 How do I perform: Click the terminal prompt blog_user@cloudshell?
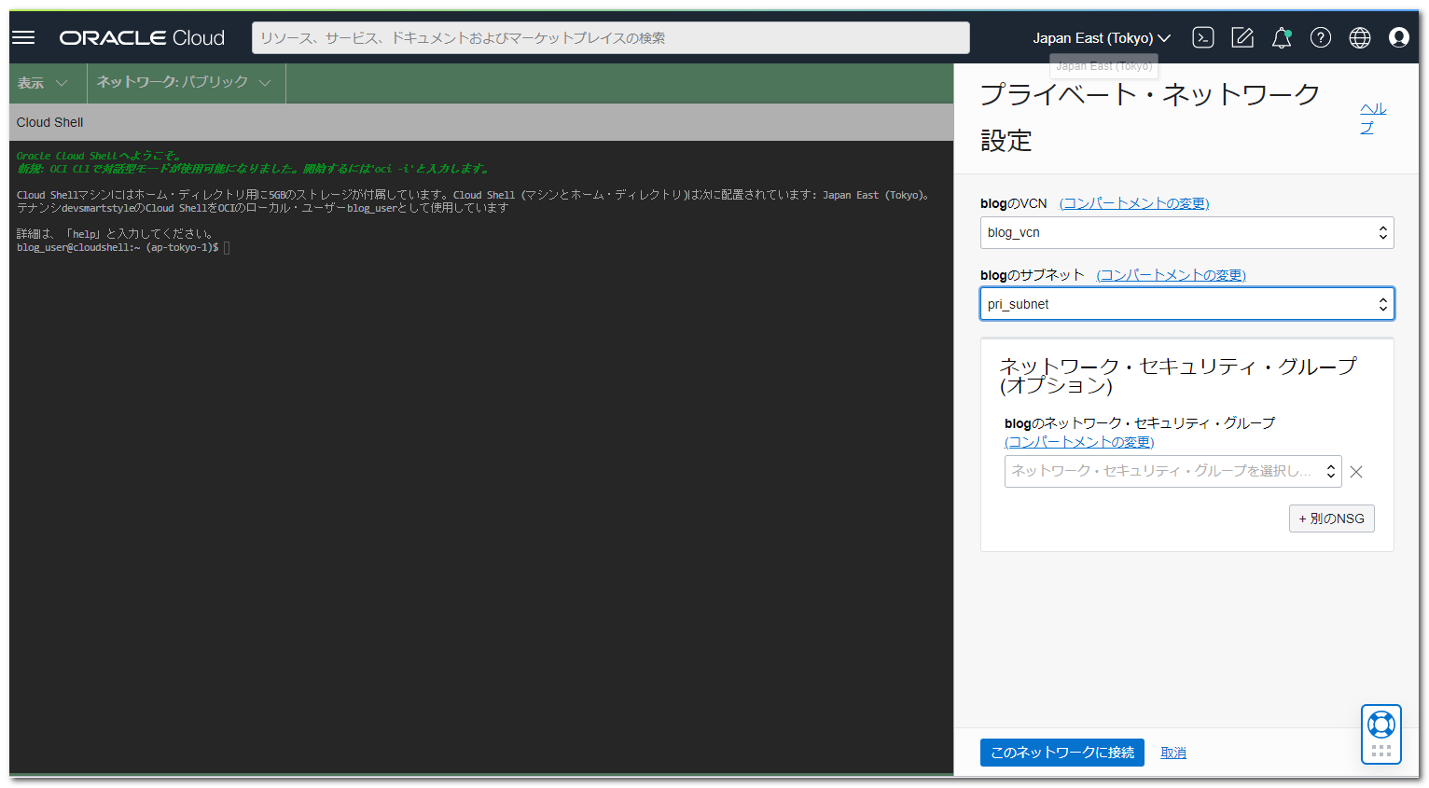tap(118, 247)
